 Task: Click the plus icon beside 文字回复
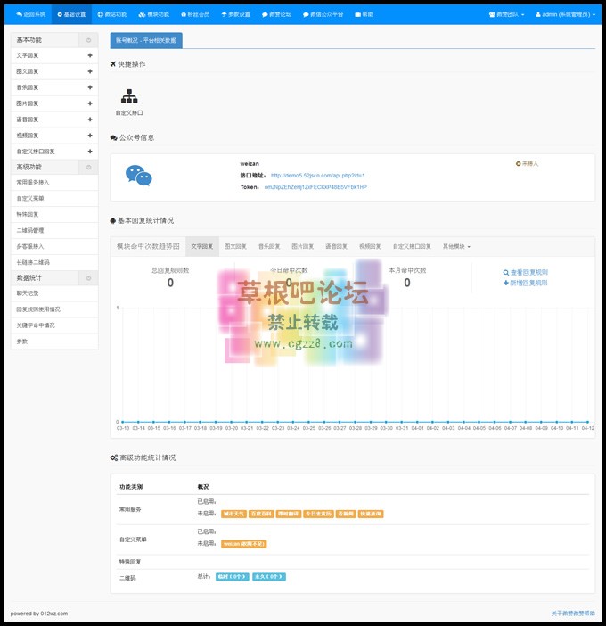pos(89,56)
